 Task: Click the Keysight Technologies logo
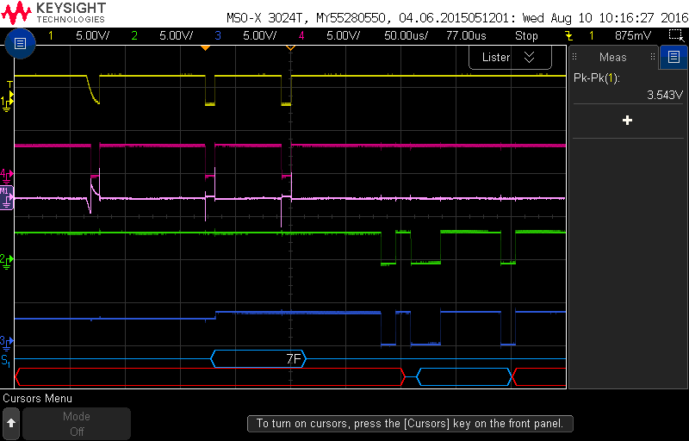pos(53,12)
